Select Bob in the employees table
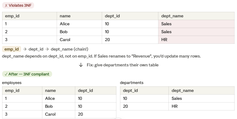The height and width of the screenshot is (119, 237). tap(59, 106)
